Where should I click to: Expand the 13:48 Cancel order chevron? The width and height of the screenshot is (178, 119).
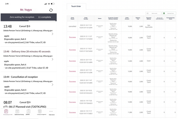(x=52, y=34)
